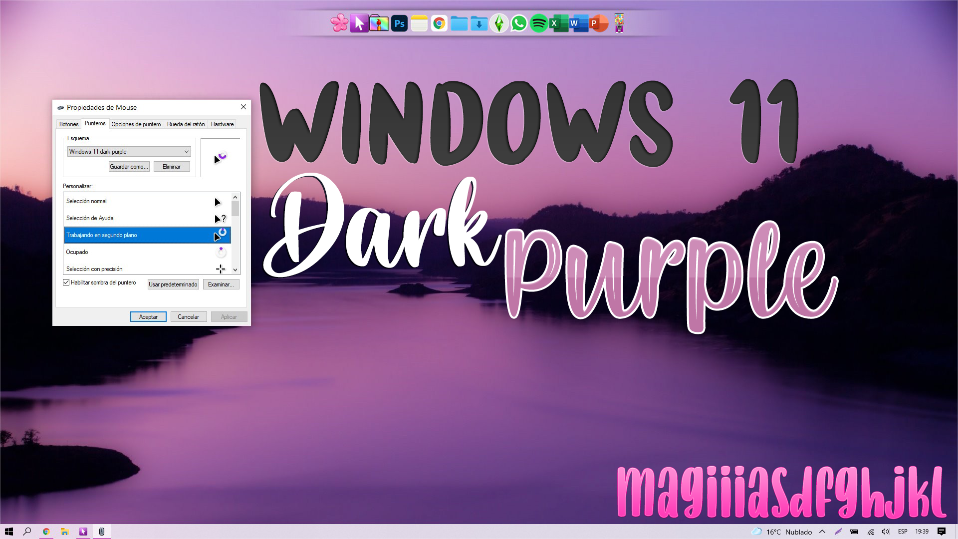Expand 'Windows 11 dark purple' scheme dropdown
The image size is (958, 539).
(x=186, y=151)
